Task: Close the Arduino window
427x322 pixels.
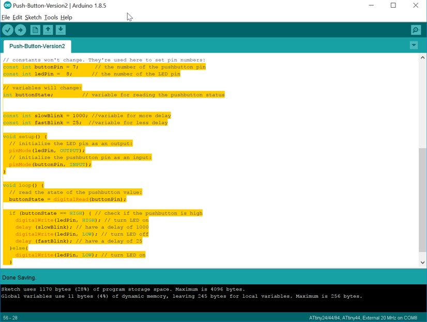Action: pos(416,6)
